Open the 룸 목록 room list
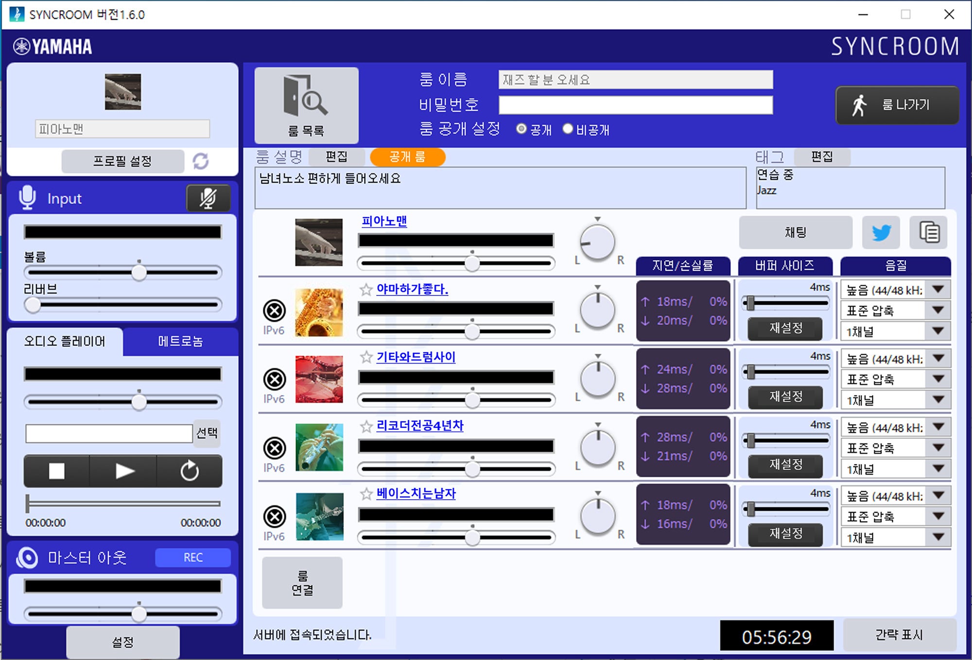 coord(306,104)
